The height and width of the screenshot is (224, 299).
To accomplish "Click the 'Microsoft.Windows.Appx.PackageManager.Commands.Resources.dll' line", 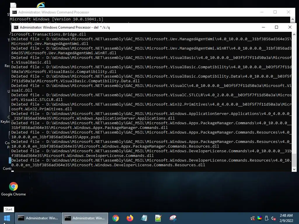I will coord(115,146).
